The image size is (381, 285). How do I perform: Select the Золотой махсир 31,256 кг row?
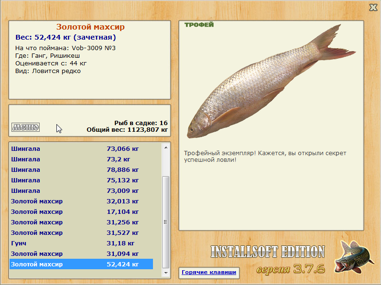tap(81, 222)
